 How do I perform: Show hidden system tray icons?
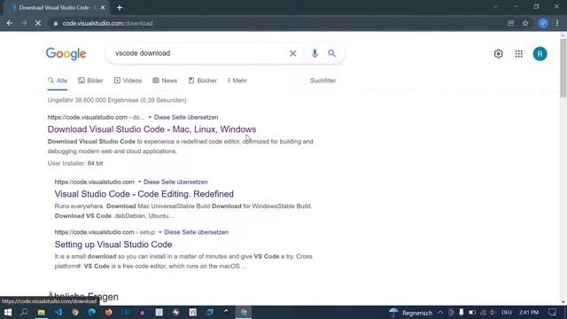click(x=440, y=313)
